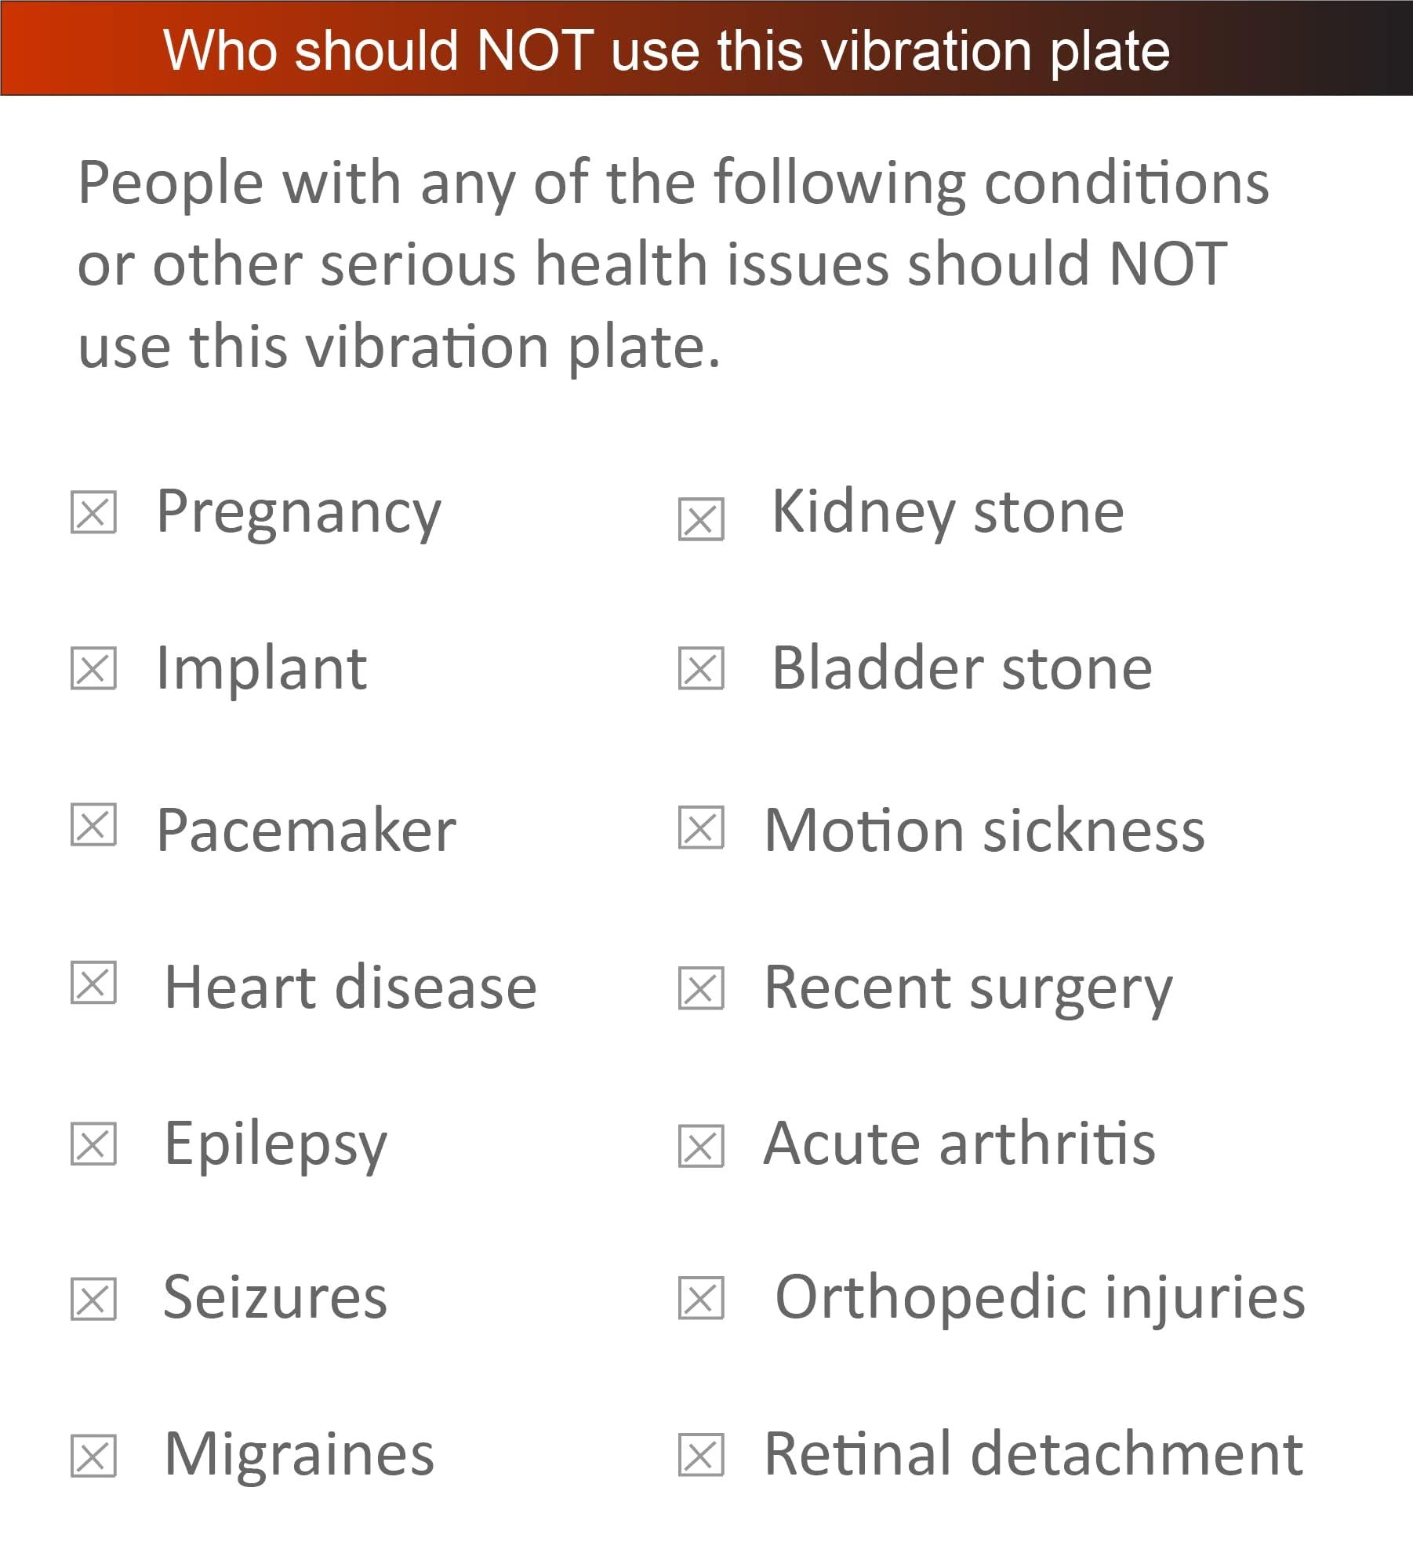Toggle the Seizures checkbox
The image size is (1413, 1553).
93,1299
